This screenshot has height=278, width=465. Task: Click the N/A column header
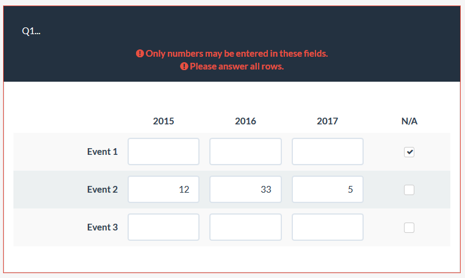point(409,121)
